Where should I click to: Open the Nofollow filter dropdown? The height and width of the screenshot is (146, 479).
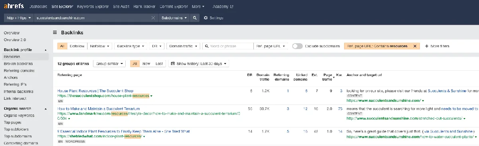100,46
